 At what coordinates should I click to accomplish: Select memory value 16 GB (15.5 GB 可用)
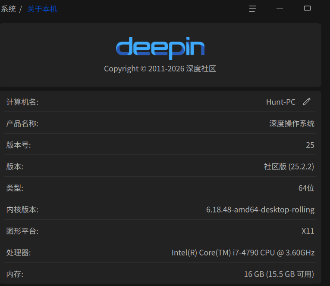pyautogui.click(x=279, y=274)
